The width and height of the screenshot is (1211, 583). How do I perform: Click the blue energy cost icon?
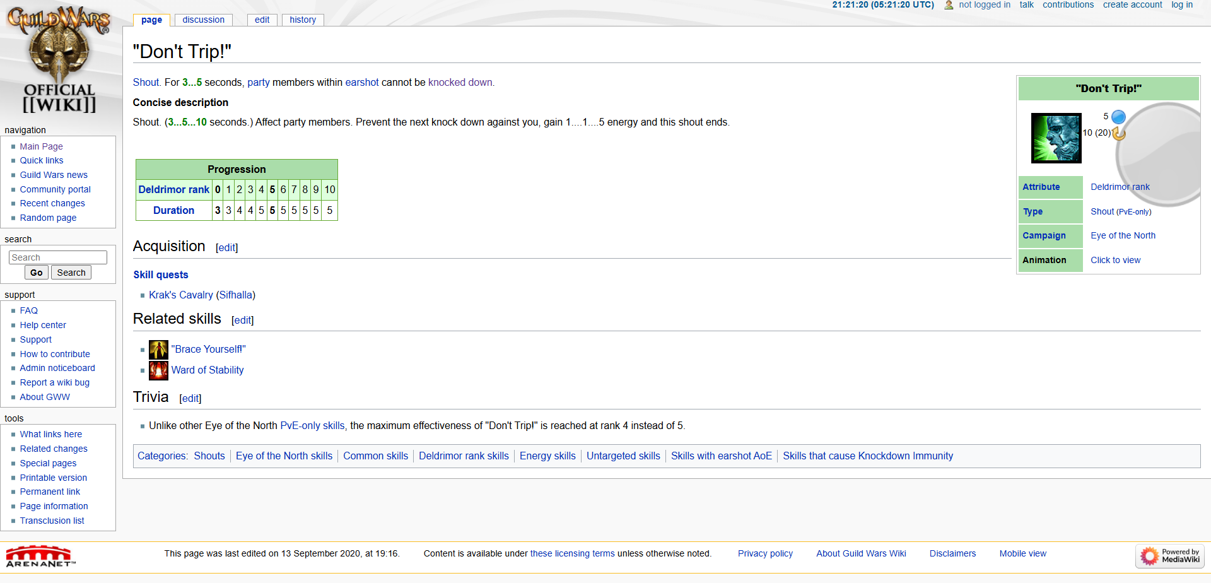point(1118,117)
